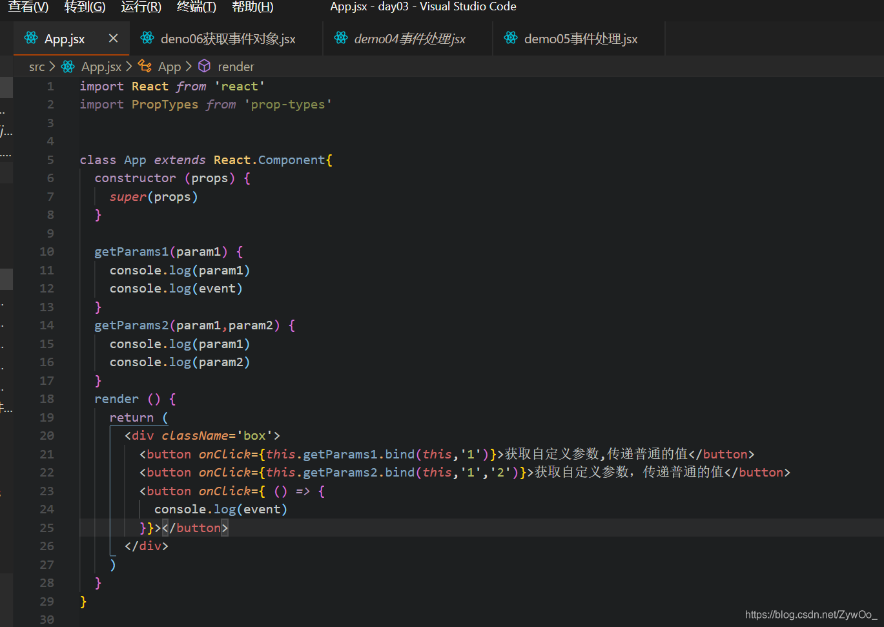This screenshot has width=884, height=627.
Task: Click React icon on demo05 tab
Action: (x=511, y=38)
